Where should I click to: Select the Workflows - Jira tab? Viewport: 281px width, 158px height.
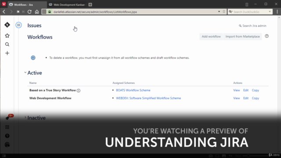coord(27,5)
